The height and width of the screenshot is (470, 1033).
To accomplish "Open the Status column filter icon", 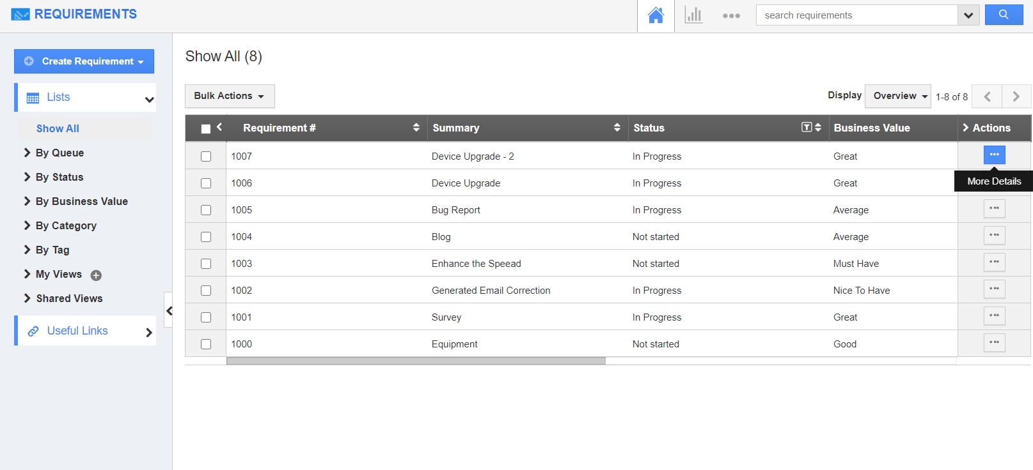I will point(807,127).
